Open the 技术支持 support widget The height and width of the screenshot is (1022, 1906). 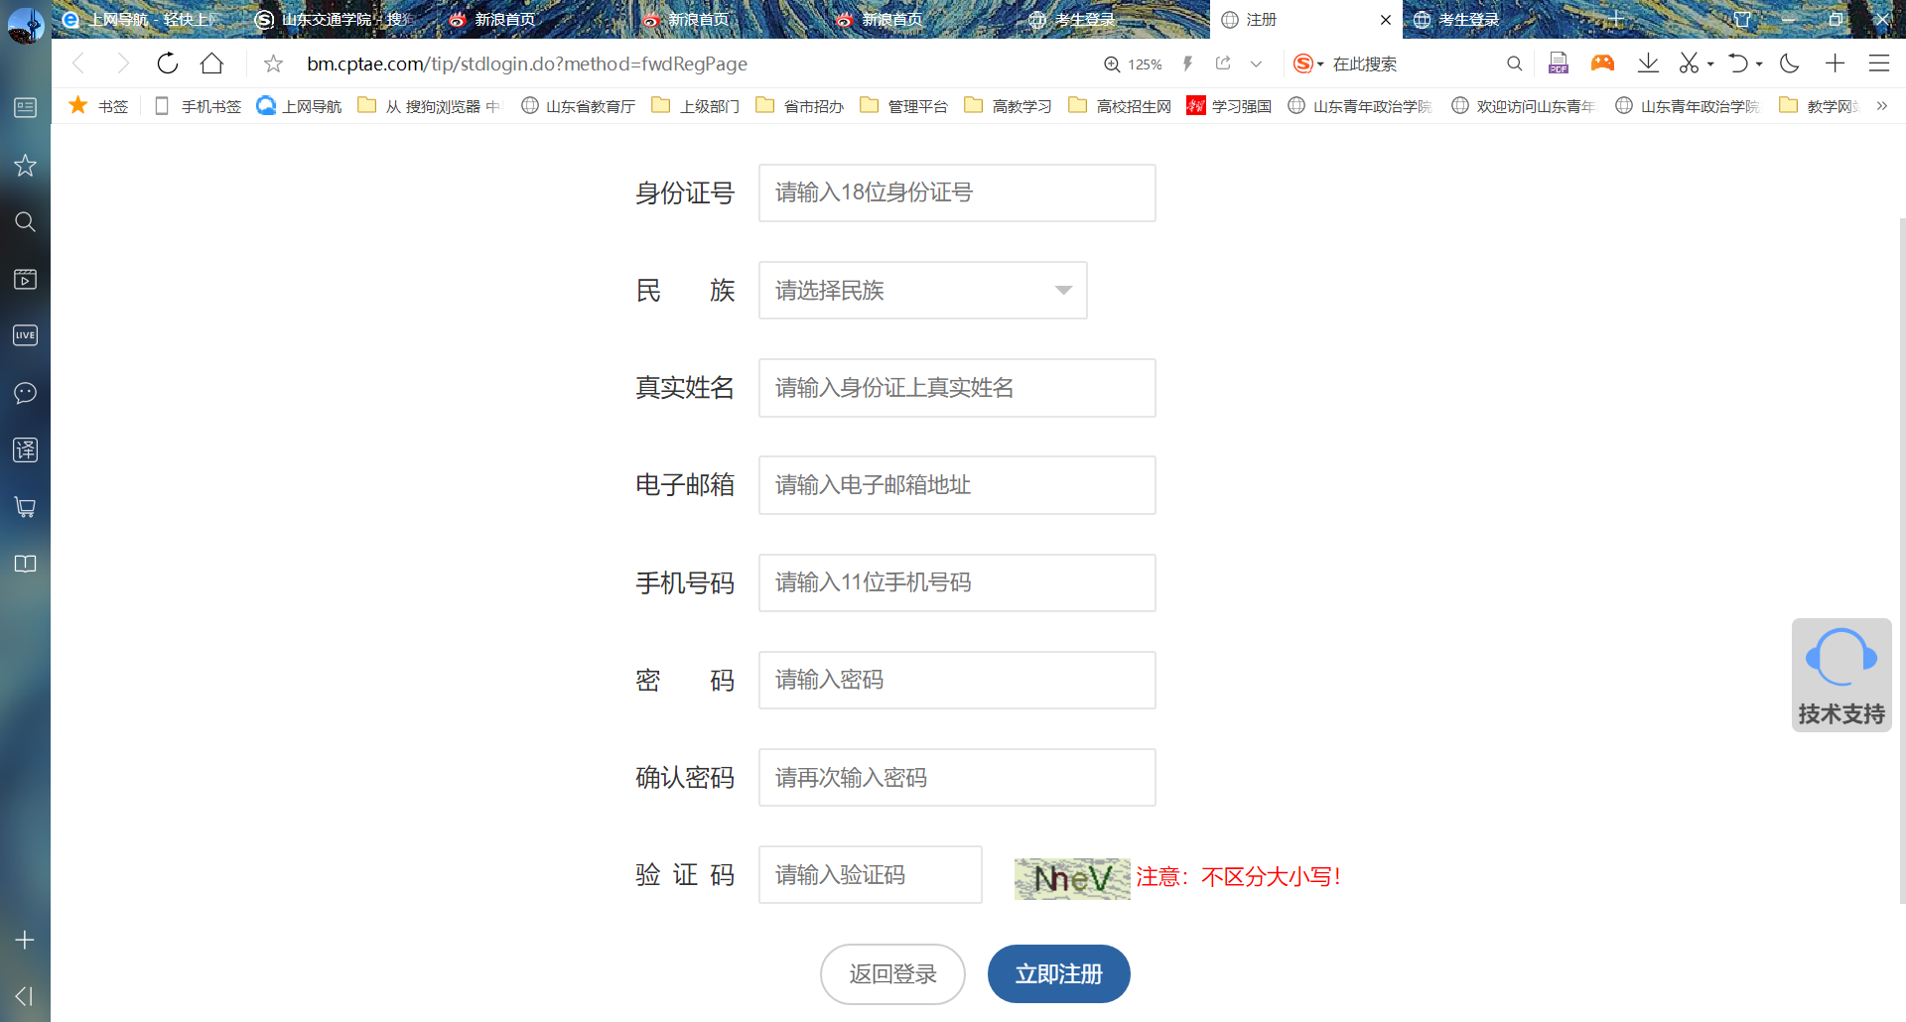tap(1840, 675)
